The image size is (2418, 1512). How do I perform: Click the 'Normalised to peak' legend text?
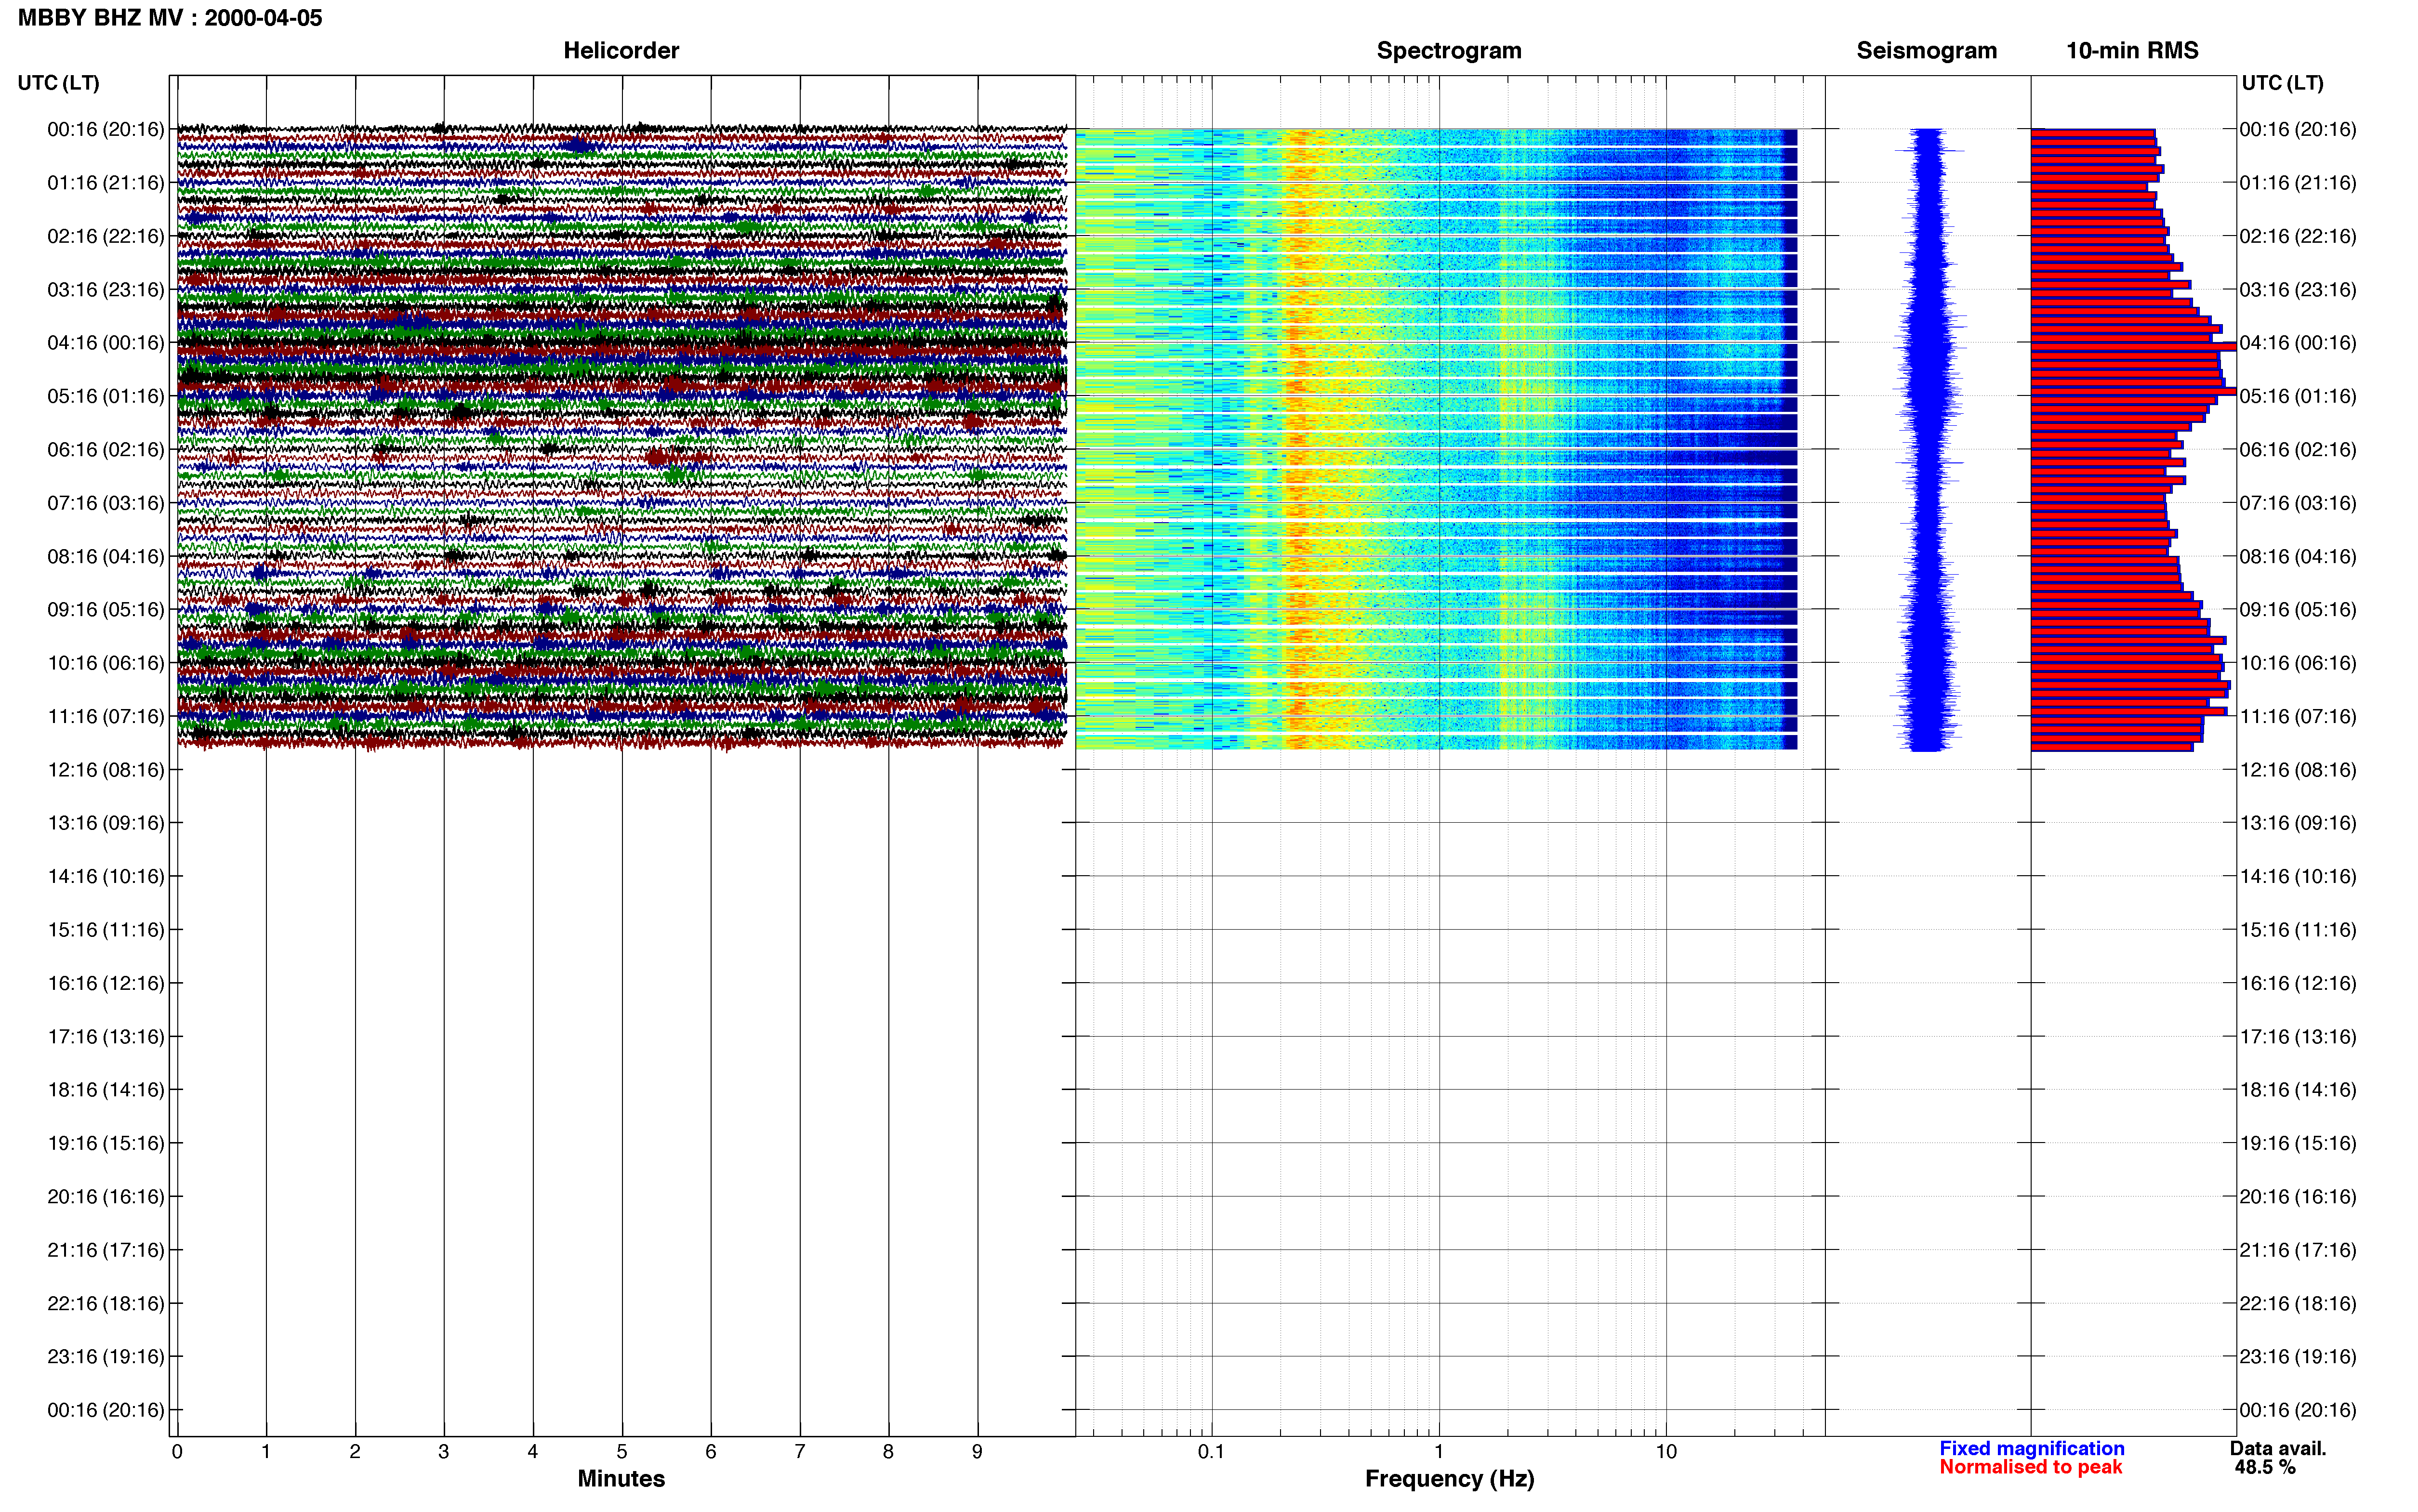pos(2030,1467)
